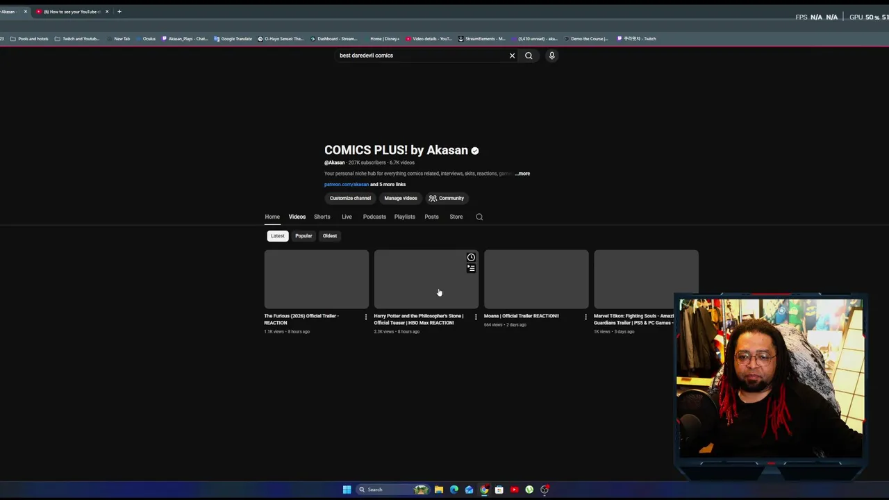The width and height of the screenshot is (889, 500).
Task: Select the Videos tab
Action: [x=297, y=217]
